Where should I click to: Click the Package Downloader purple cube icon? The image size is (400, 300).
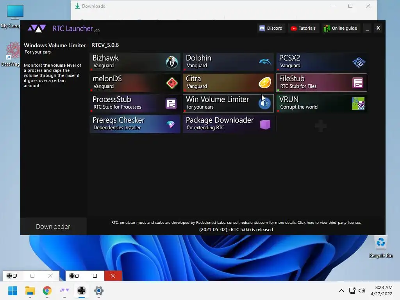(265, 125)
